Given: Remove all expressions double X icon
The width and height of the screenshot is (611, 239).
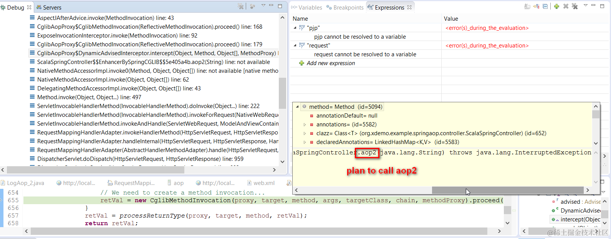Looking at the screenshot, I should (575, 6).
